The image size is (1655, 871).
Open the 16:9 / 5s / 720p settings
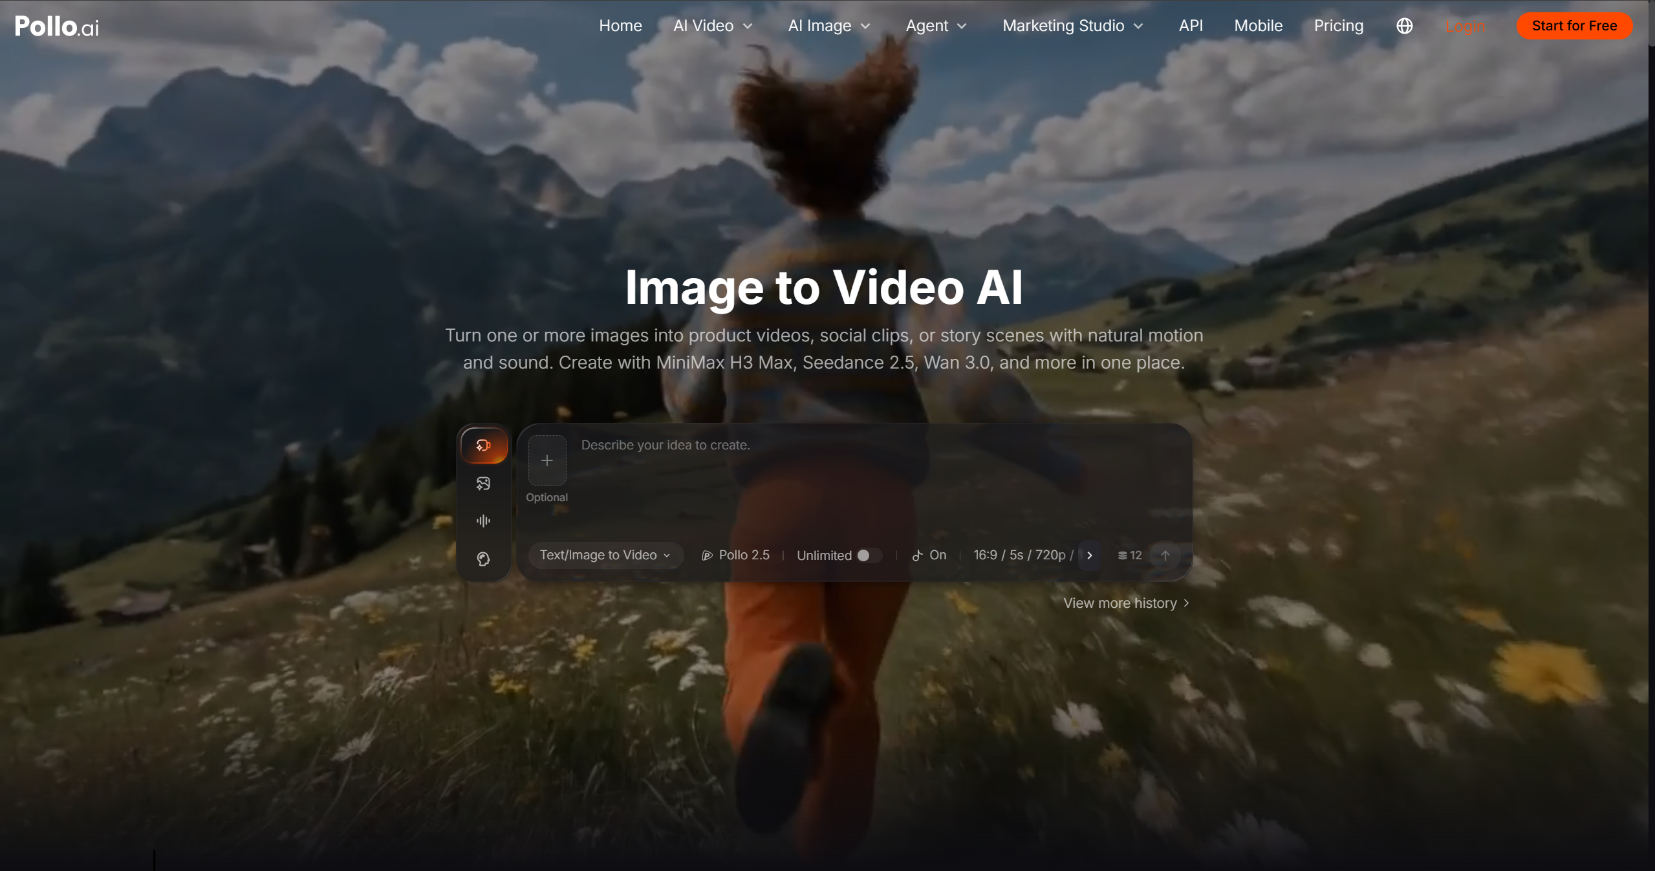pos(1023,555)
